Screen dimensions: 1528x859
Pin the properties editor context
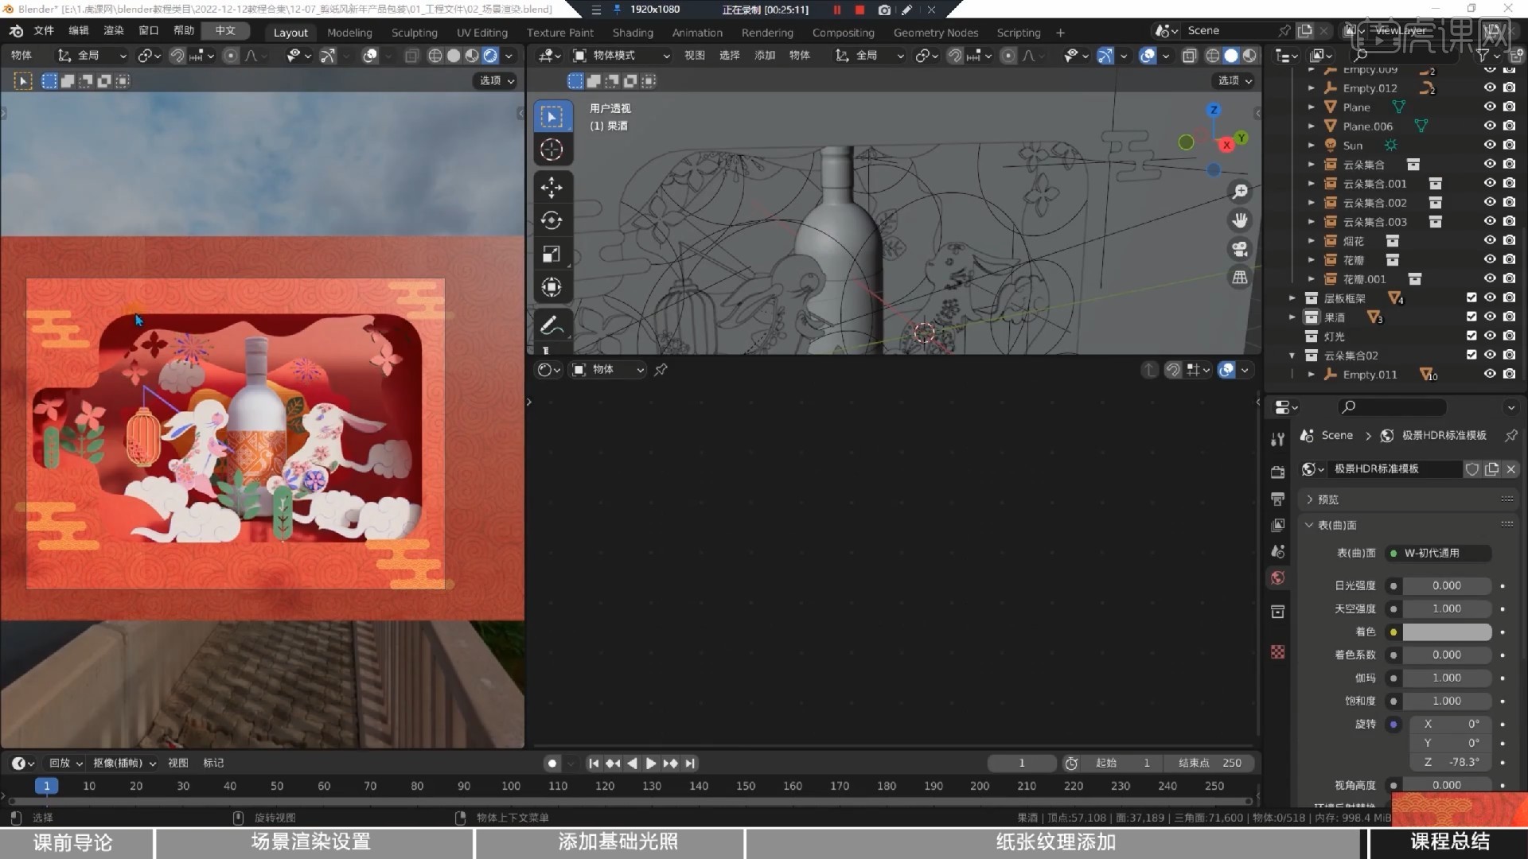point(1511,435)
